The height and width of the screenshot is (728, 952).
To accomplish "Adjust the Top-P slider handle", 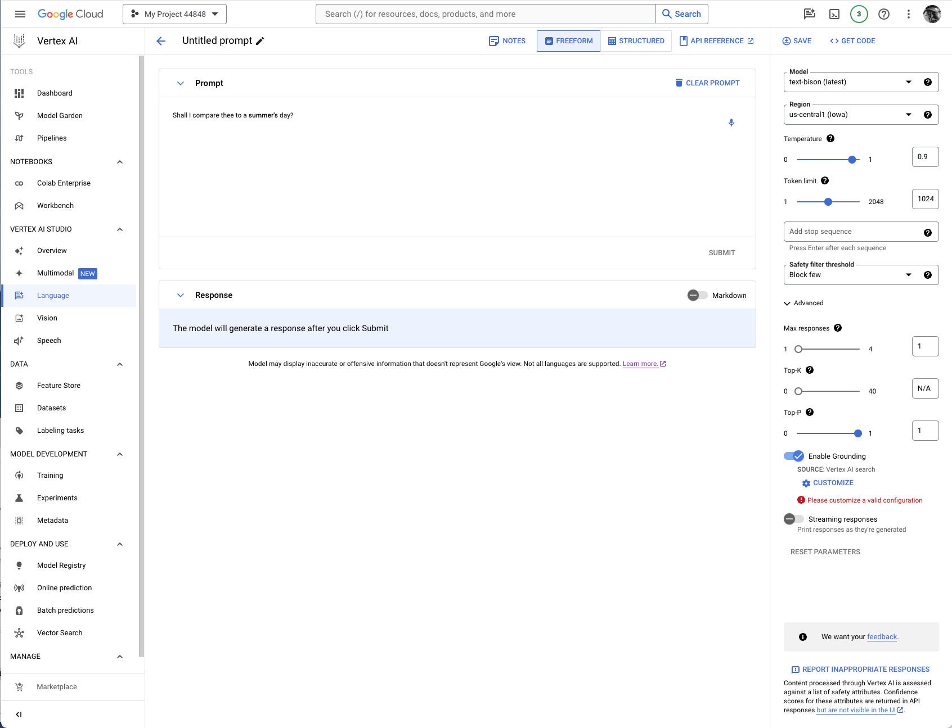I will 857,433.
